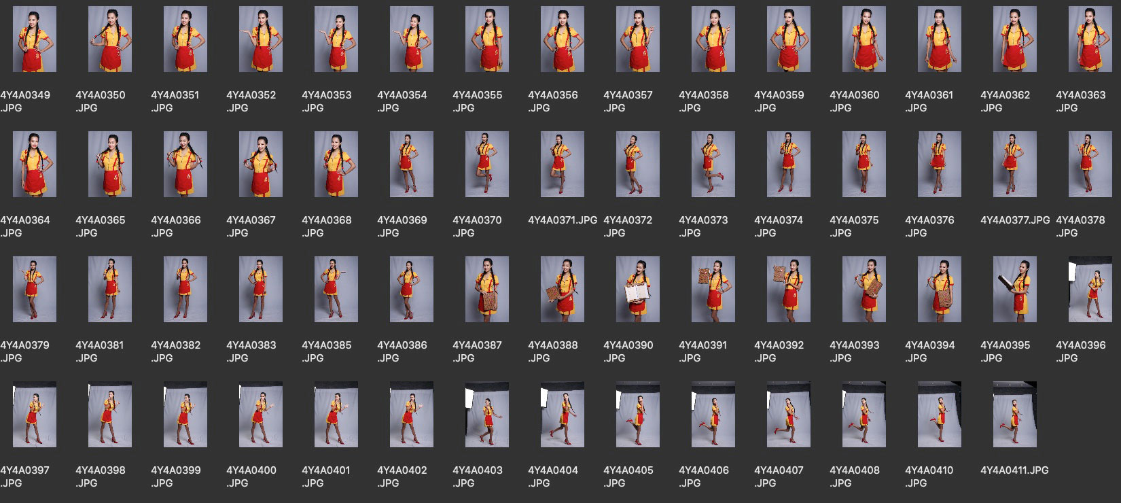Select the file name 4Y4A0410.JPG
The height and width of the screenshot is (503, 1121).
coord(929,476)
